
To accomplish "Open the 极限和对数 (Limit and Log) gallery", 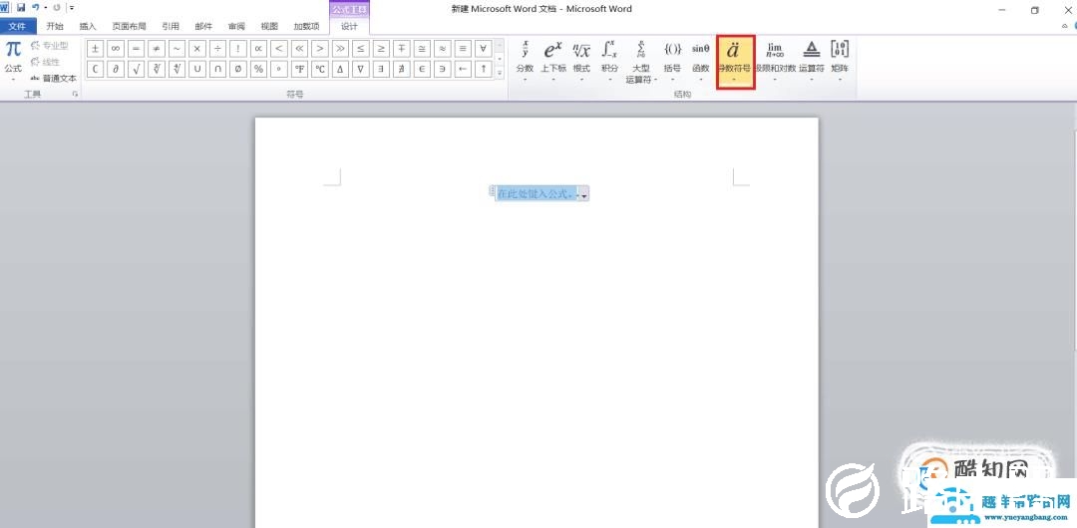I will [775, 61].
